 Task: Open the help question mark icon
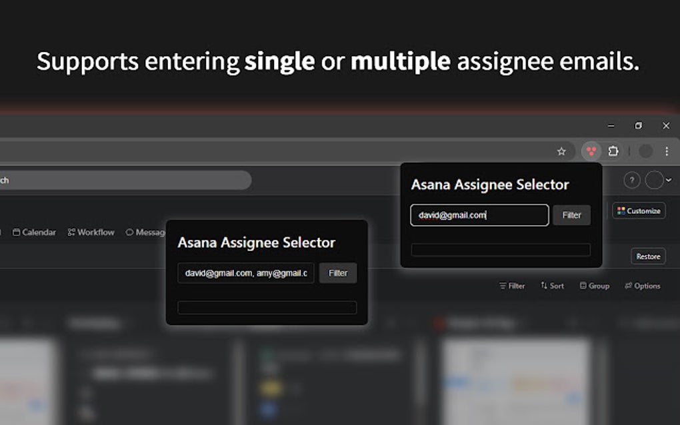(631, 180)
